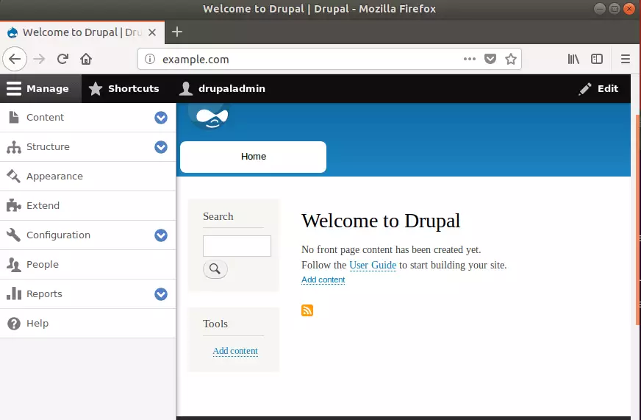
Task: Click the Configuration wrench icon
Action: click(13, 235)
